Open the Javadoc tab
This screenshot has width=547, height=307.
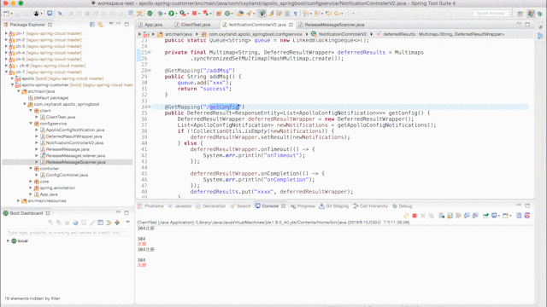pyautogui.click(x=179, y=206)
